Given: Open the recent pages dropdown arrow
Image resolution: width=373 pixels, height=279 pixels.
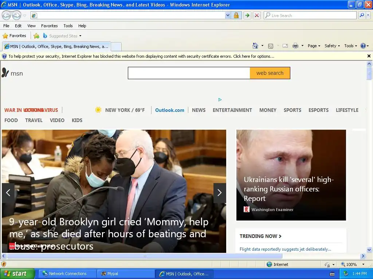Looking at the screenshot, I should click(x=24, y=16).
